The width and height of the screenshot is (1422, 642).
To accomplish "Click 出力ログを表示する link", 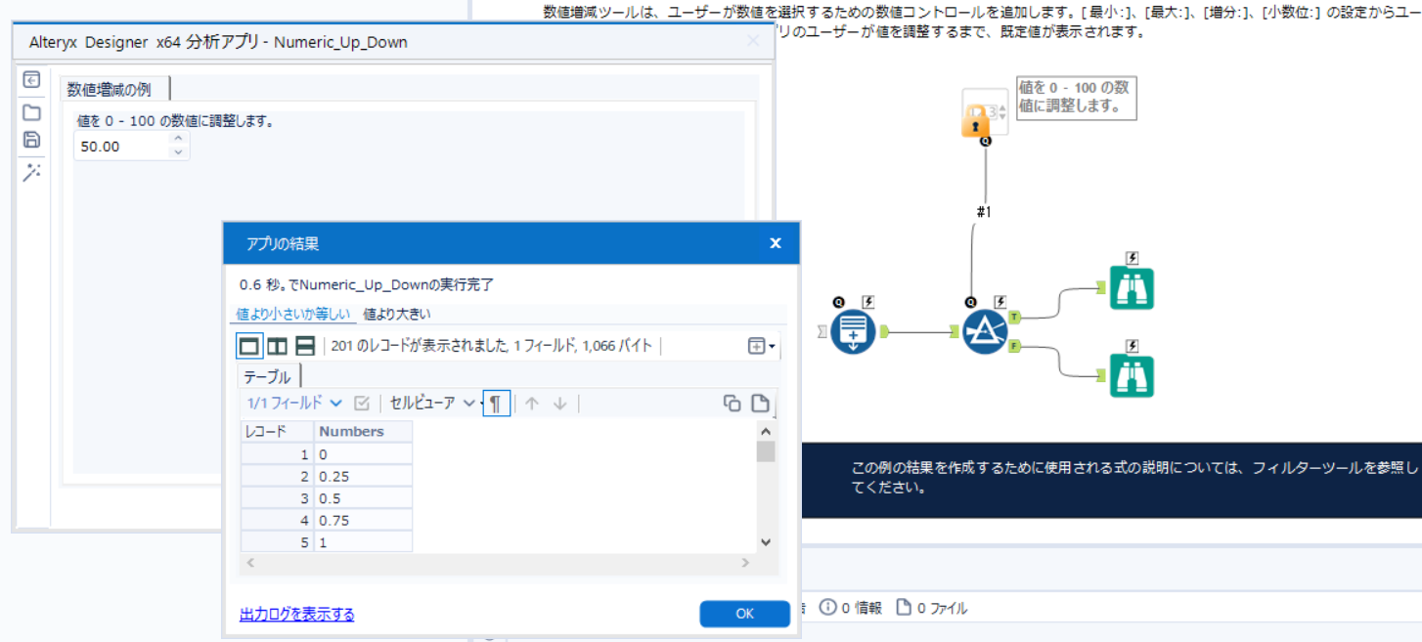I will pyautogui.click(x=297, y=615).
